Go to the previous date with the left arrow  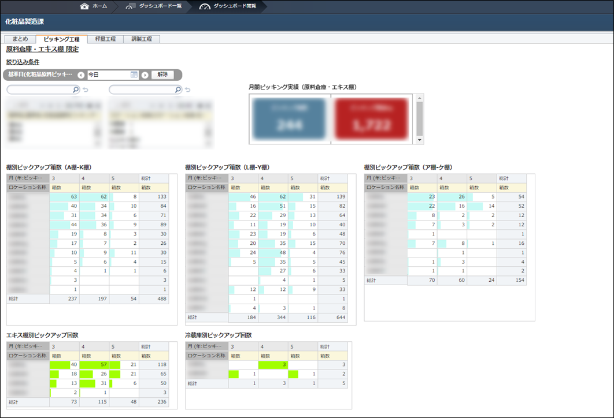(81, 75)
